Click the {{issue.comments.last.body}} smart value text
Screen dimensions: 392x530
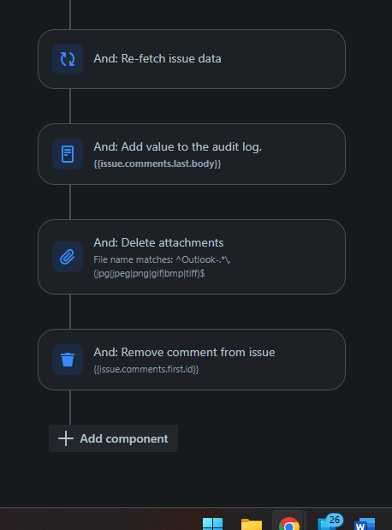(x=157, y=164)
